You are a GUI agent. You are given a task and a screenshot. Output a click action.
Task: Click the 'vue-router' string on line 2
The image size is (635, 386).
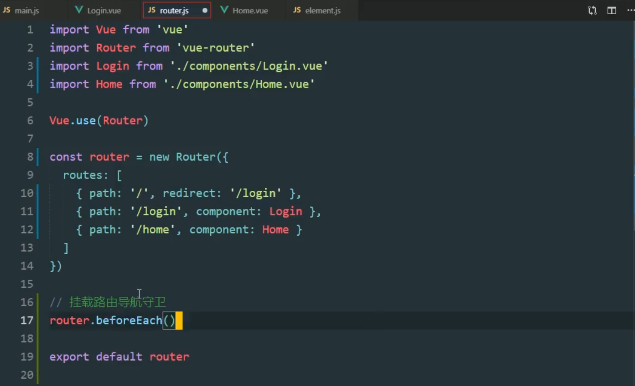point(216,48)
